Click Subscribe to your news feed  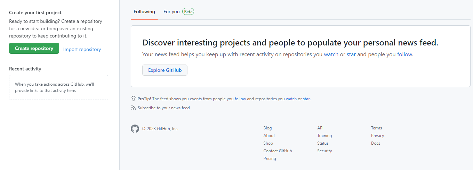click(x=163, y=108)
